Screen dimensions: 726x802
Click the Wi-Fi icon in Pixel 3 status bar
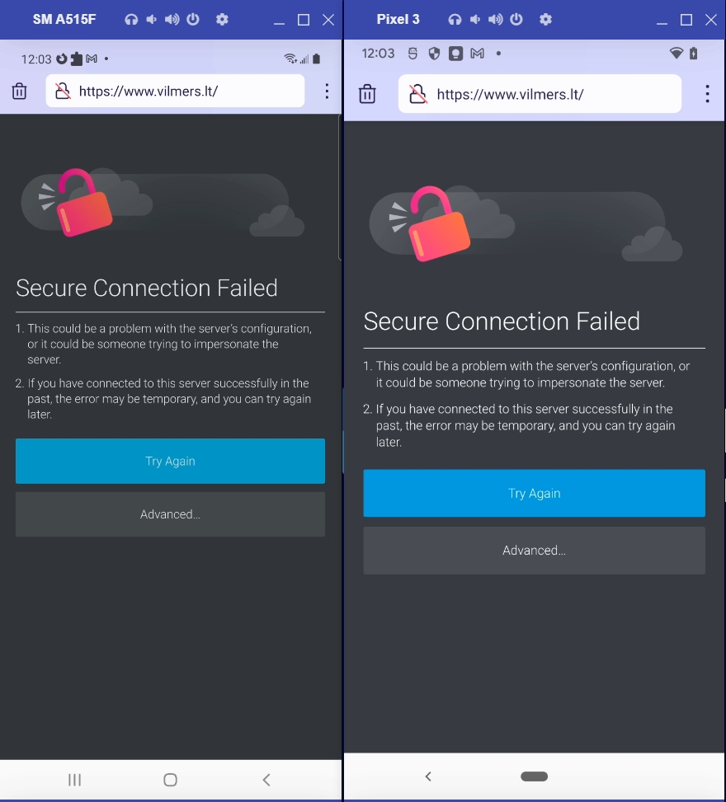[676, 53]
